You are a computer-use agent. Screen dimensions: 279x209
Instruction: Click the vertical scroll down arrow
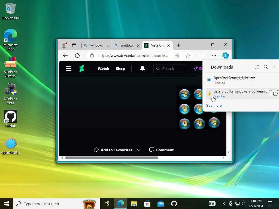click(229, 152)
